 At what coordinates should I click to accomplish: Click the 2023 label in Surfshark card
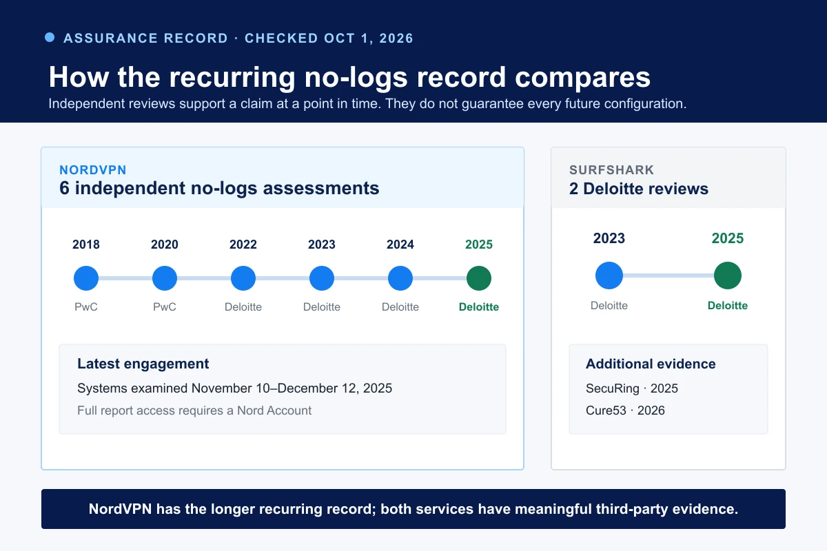click(x=609, y=238)
